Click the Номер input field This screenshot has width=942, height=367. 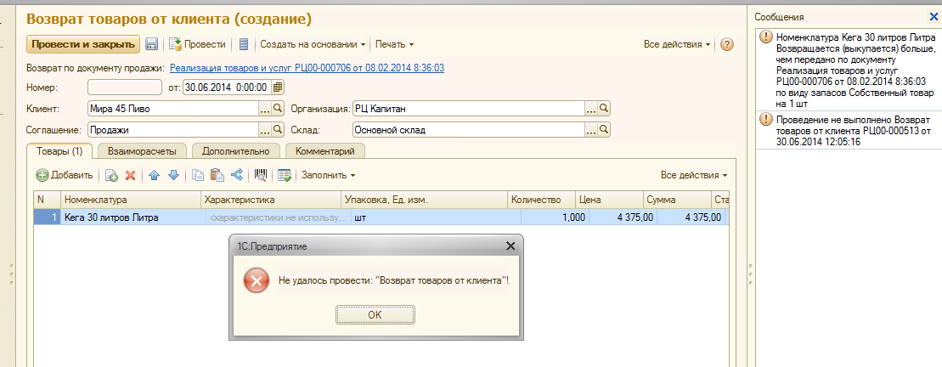(x=125, y=88)
